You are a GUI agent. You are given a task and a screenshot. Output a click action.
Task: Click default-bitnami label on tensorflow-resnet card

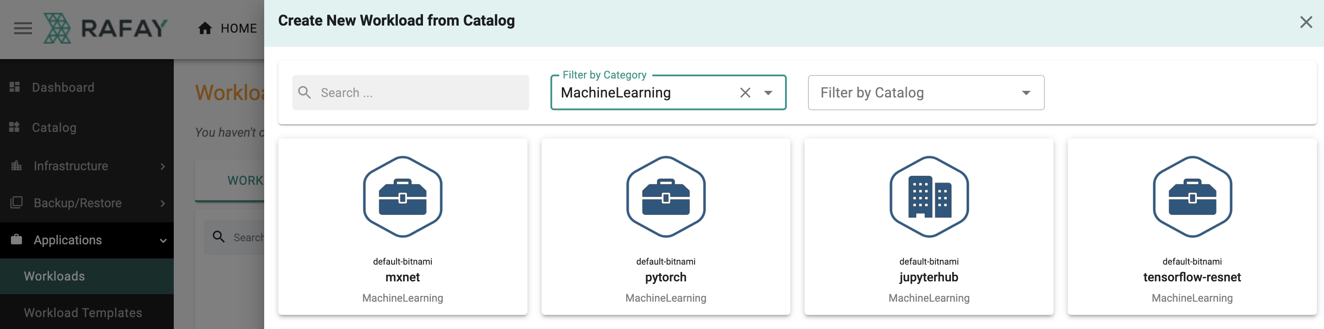[1193, 261]
